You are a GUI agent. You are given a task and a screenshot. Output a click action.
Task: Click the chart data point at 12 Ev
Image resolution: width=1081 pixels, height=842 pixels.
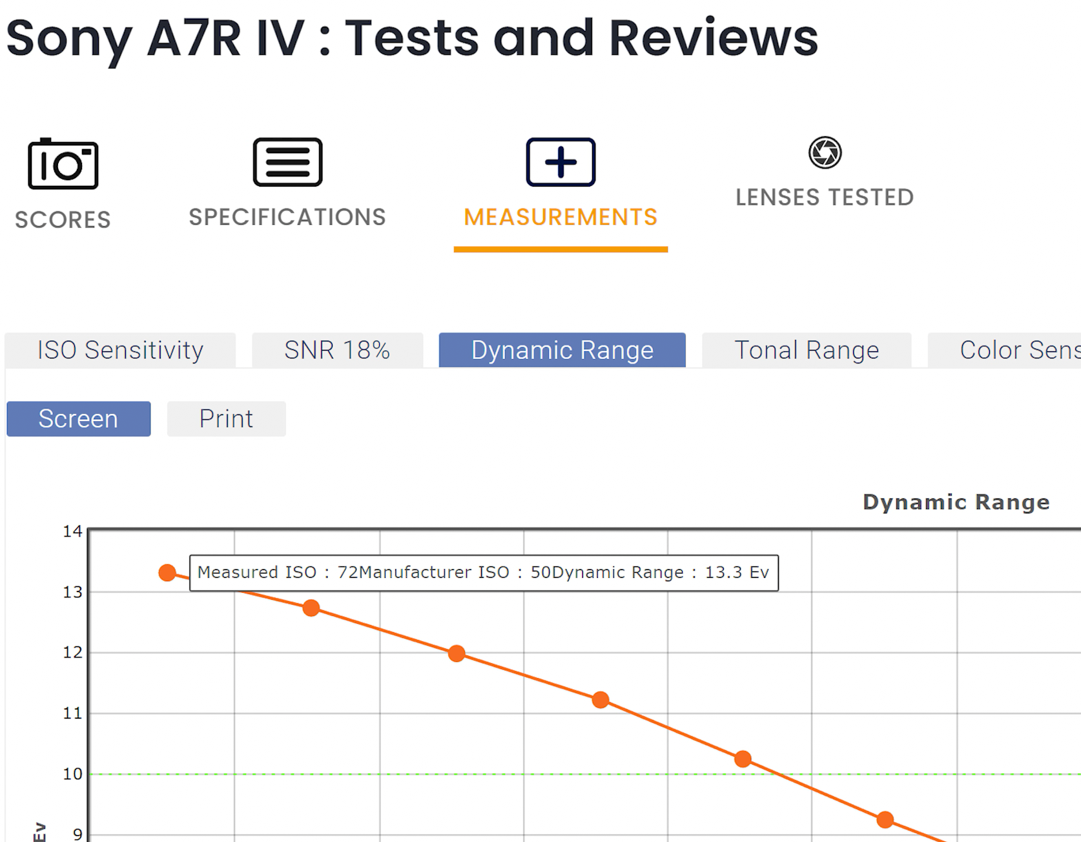(457, 653)
